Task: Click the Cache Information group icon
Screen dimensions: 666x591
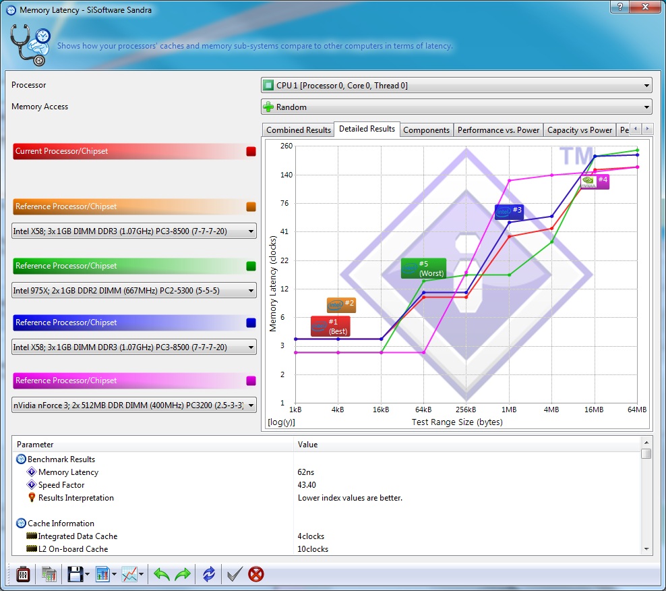Action: tap(21, 524)
